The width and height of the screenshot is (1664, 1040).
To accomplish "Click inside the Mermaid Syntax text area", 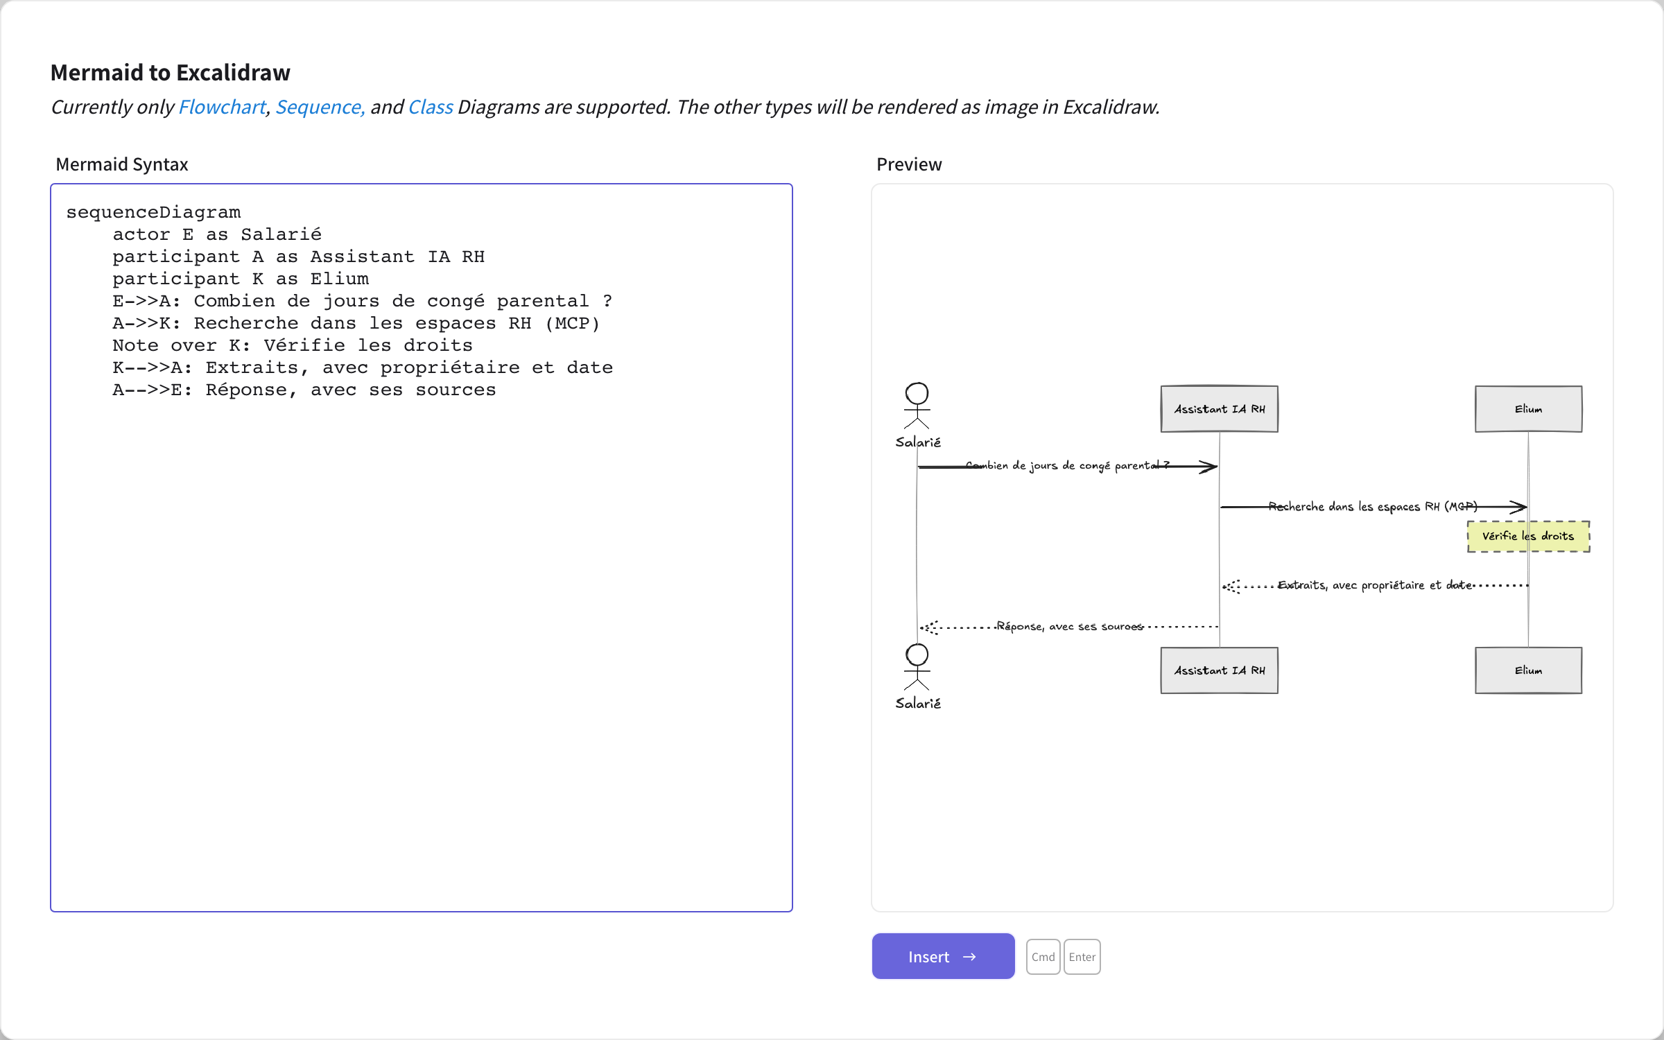I will (x=422, y=548).
